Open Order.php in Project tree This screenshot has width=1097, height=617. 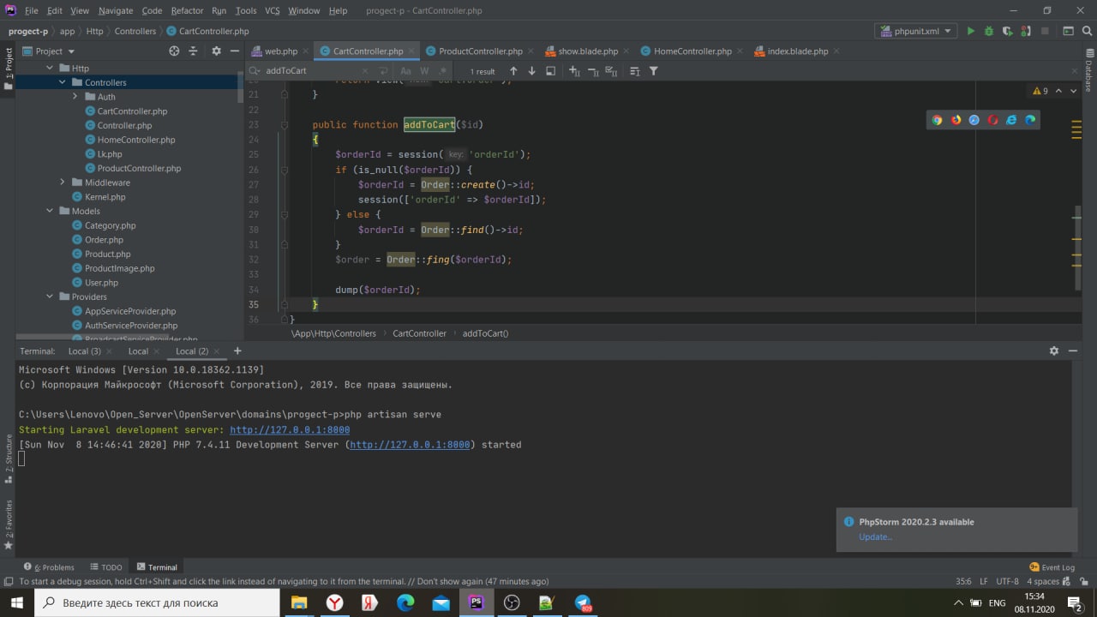tap(104, 240)
